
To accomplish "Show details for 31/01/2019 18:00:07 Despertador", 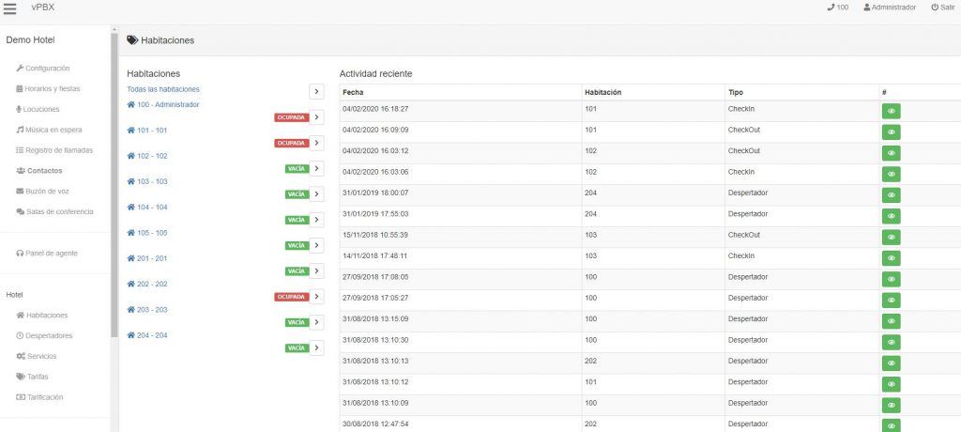I will pos(891,195).
